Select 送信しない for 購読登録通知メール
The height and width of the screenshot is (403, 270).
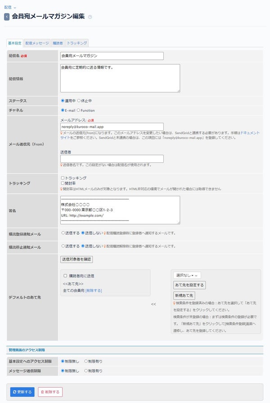pos(83,233)
